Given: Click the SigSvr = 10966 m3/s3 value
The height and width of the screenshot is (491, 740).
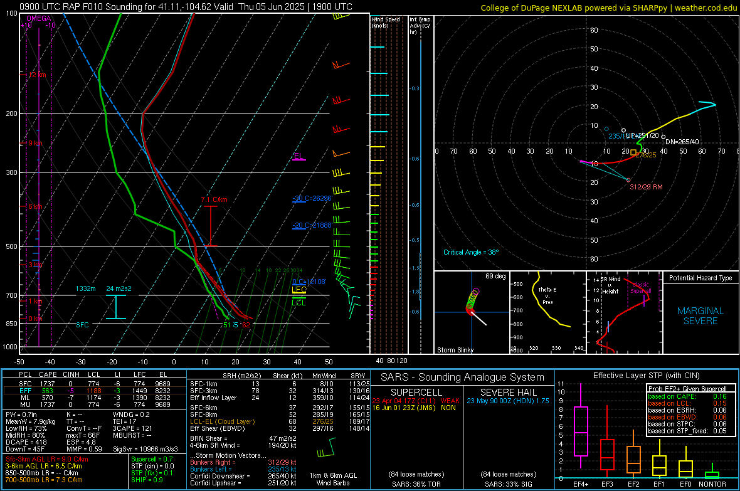Looking at the screenshot, I should click(145, 449).
